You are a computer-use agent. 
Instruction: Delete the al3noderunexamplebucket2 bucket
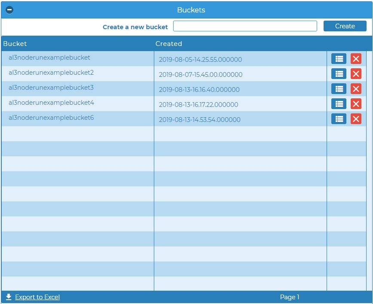tap(356, 73)
